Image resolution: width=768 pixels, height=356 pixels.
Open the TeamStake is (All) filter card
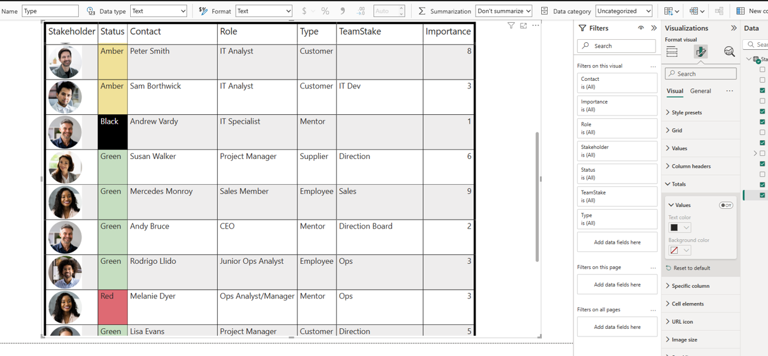(617, 196)
